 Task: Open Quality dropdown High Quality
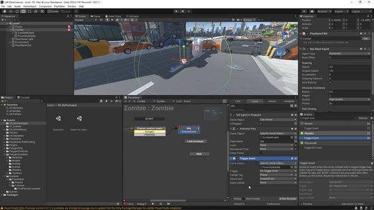click(349, 99)
